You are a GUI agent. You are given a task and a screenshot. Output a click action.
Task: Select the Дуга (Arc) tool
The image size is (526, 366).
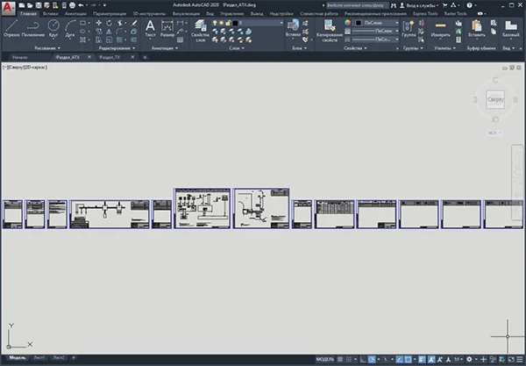70,27
